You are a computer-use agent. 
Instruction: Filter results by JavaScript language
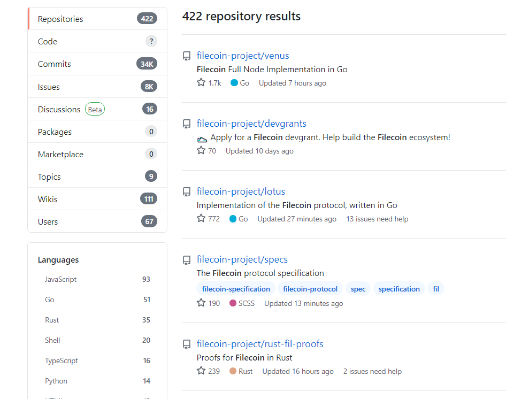click(x=97, y=279)
